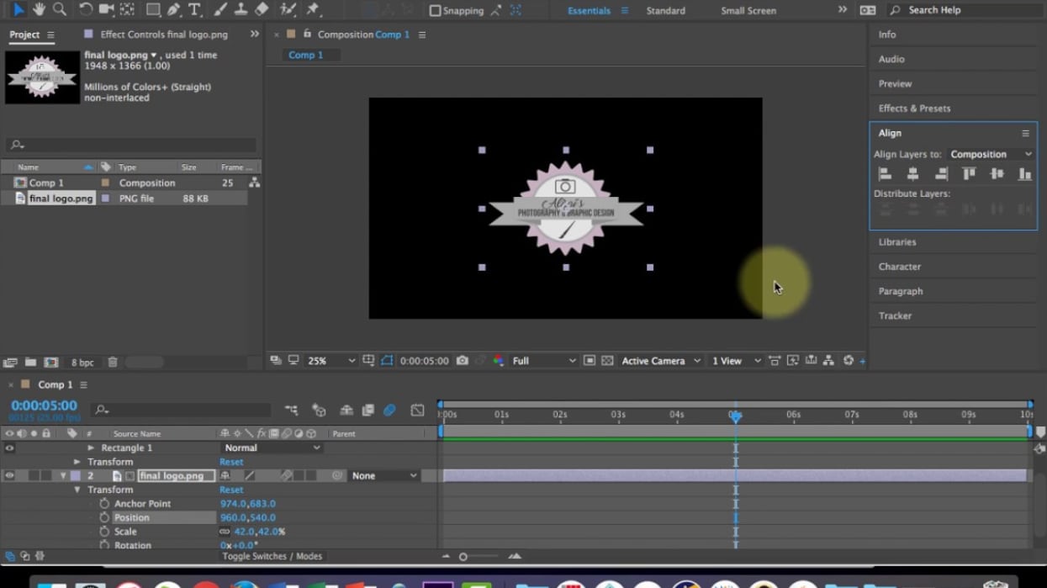Click the Delete trash icon in Project panel
This screenshot has width=1047, height=588.
click(x=112, y=363)
